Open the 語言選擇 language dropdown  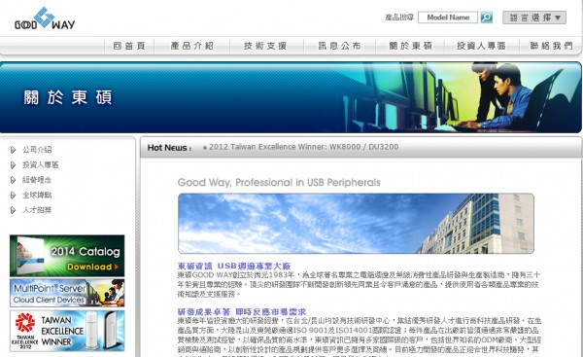coord(534,18)
